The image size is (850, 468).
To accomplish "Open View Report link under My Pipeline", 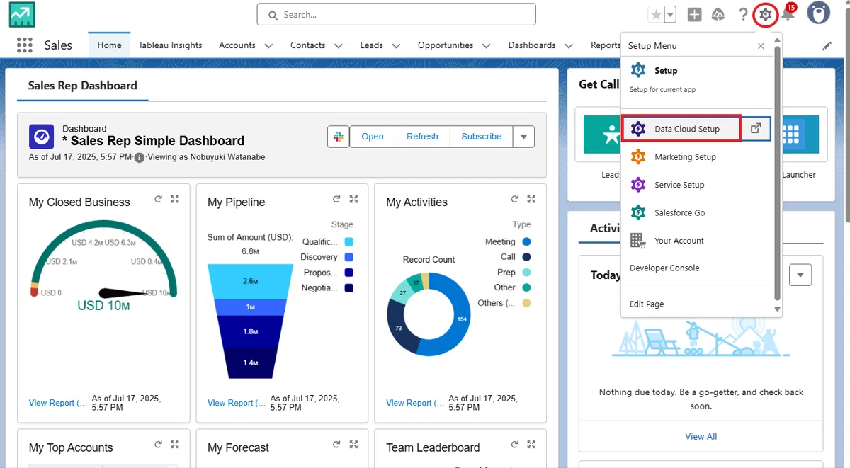I will coord(237,403).
